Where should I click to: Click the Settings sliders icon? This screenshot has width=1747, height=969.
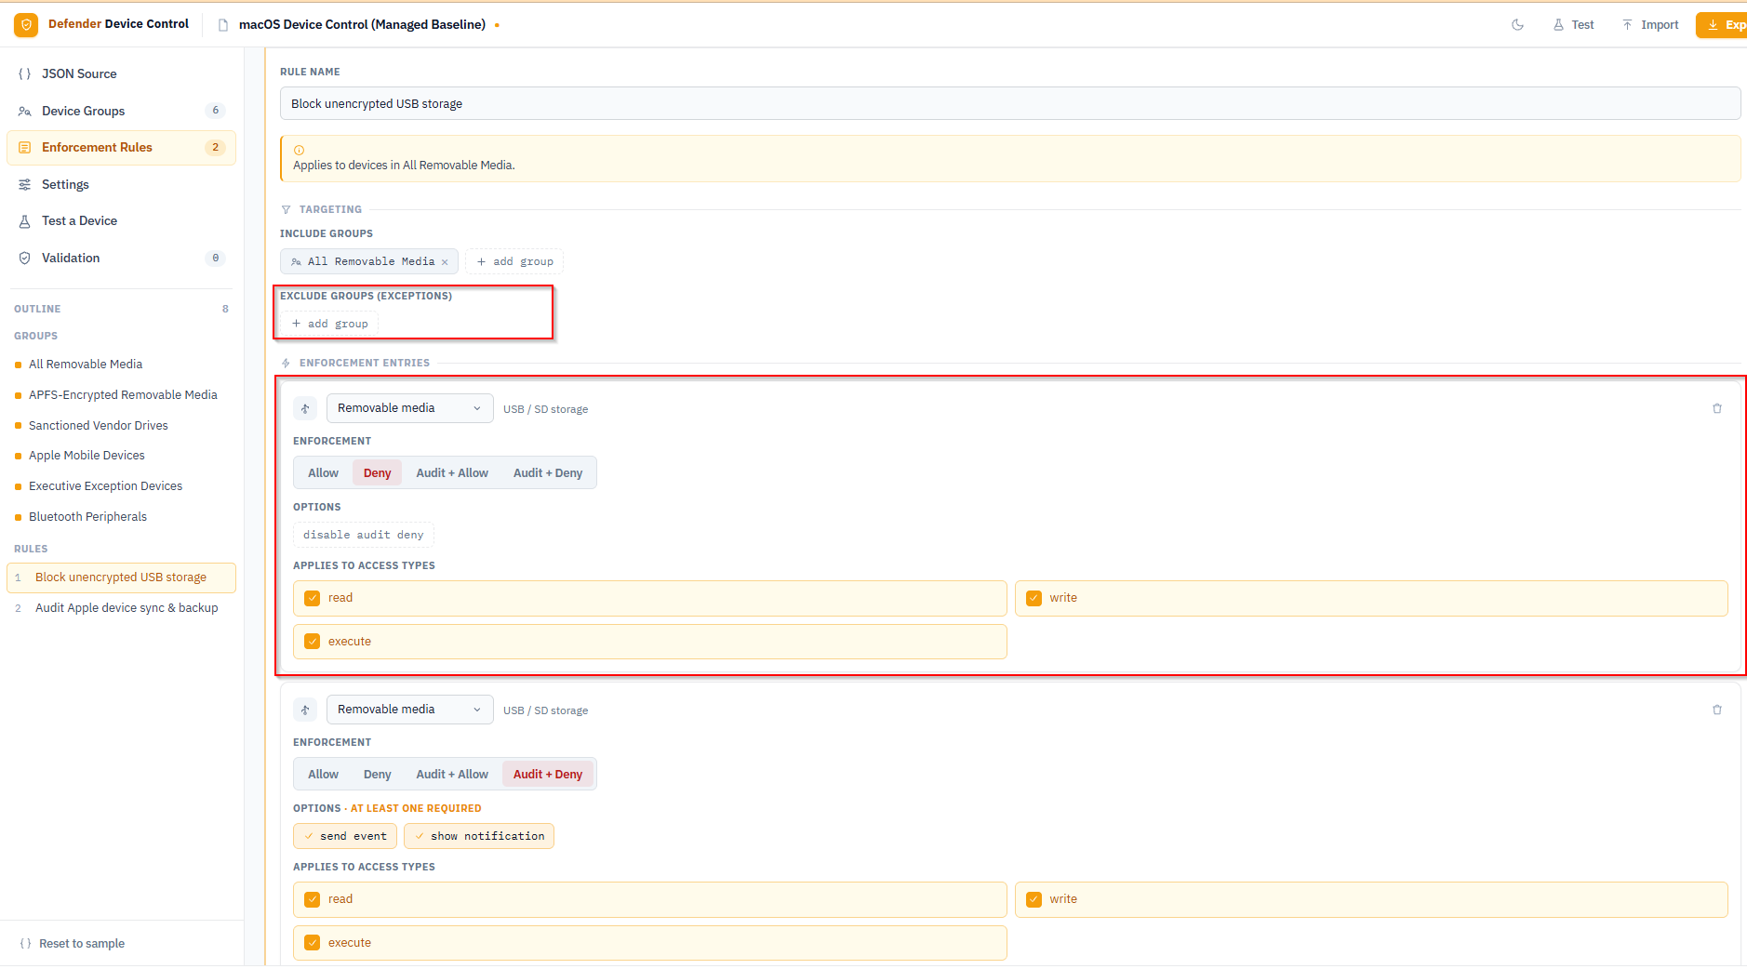tap(25, 184)
